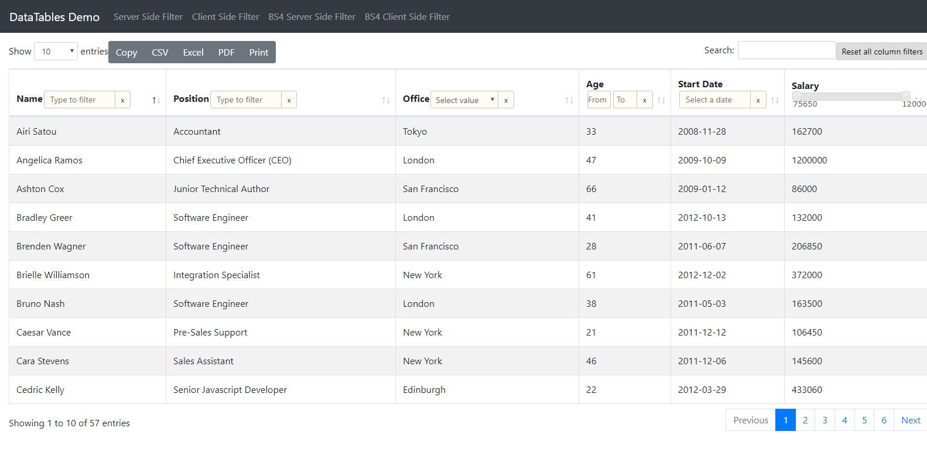927x455 pixels.
Task: Clear the Start Date filter
Action: coord(758,100)
